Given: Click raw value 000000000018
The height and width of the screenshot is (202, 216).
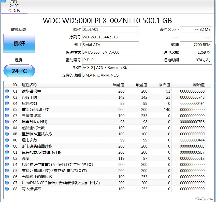Looking at the screenshot, I should click(192, 158).
